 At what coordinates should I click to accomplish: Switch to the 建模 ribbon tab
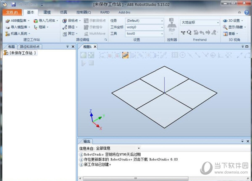tap(47, 12)
